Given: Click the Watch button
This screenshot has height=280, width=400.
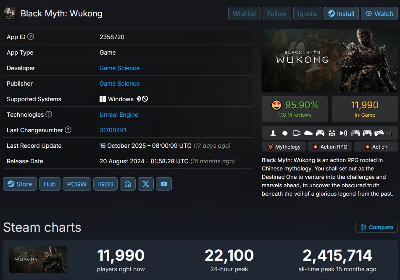Looking at the screenshot, I should [x=379, y=13].
